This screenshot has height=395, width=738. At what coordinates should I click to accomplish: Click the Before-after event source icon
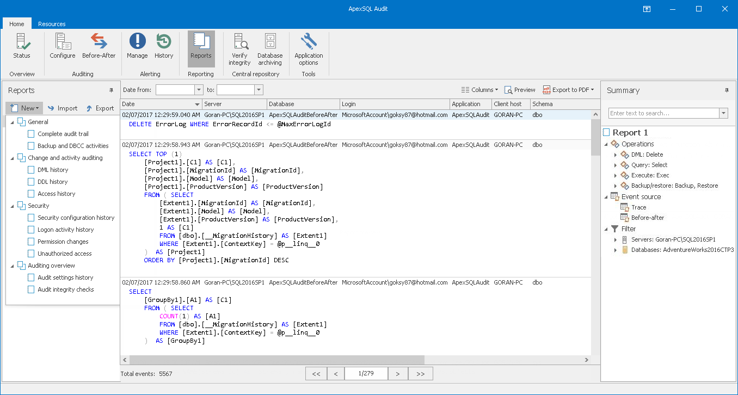click(624, 218)
